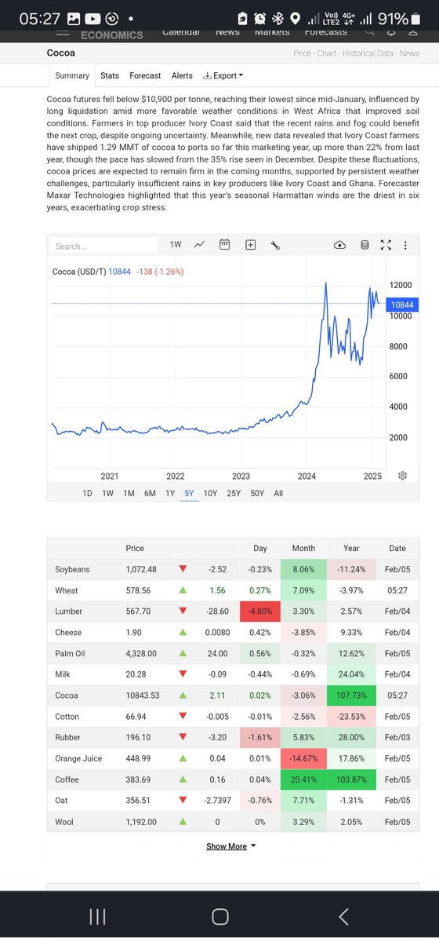Open the Orange Juice commodity link
This screenshot has width=439, height=942.
click(80, 760)
